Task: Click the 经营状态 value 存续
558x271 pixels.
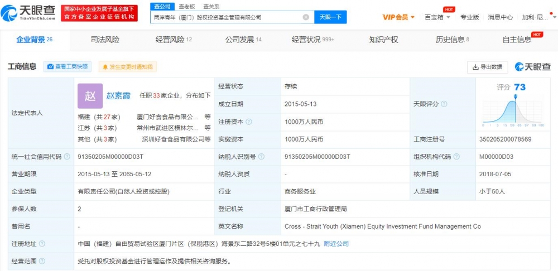Action: click(291, 86)
